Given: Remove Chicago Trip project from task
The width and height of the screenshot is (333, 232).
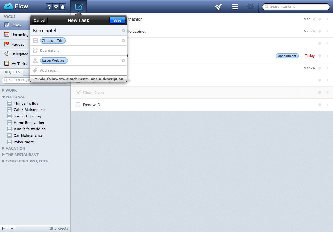Looking at the screenshot, I should pos(123,41).
